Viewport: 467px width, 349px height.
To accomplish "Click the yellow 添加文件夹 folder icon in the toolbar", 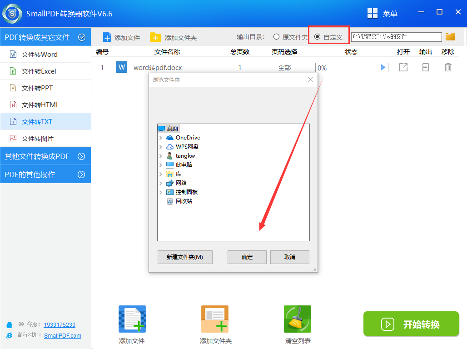I will pos(155,38).
